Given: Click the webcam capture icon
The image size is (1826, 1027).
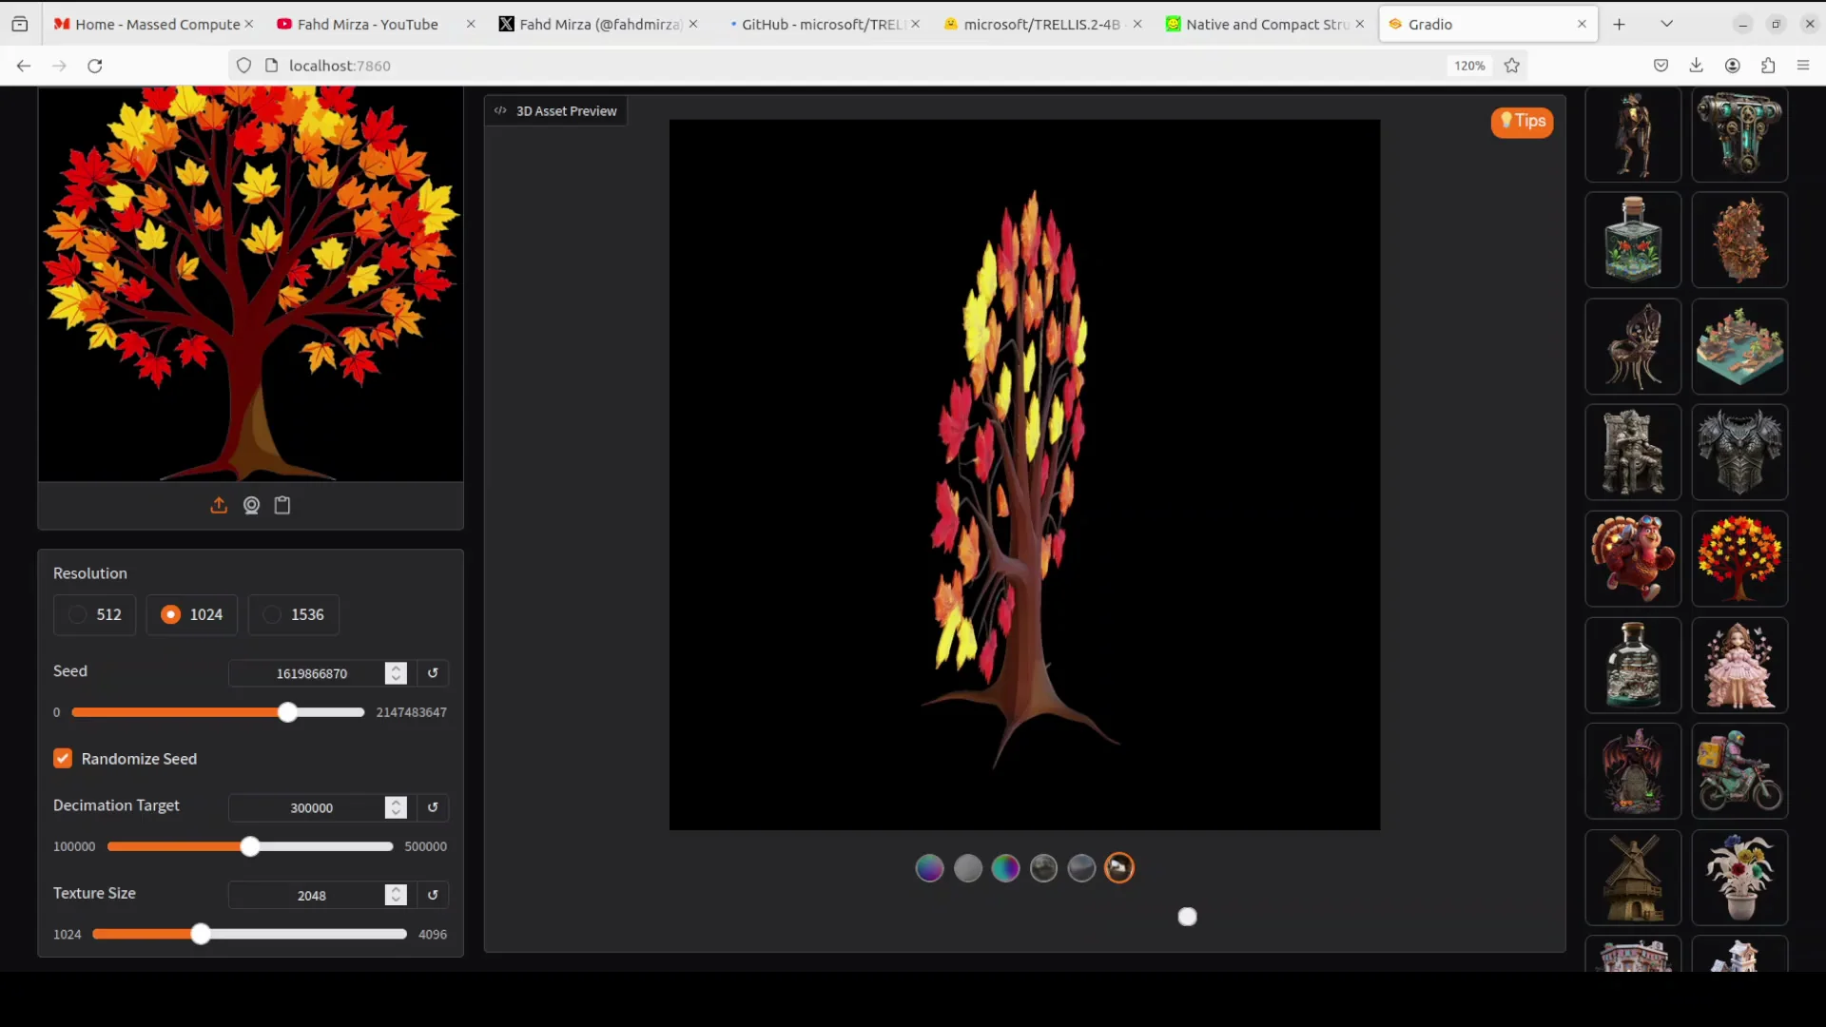Looking at the screenshot, I should 251,505.
